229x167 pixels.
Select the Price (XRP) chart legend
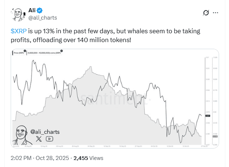19,54
